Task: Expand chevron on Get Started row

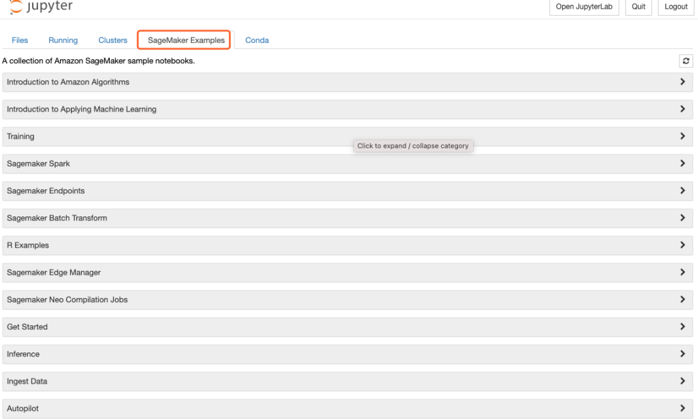Action: pos(682,326)
